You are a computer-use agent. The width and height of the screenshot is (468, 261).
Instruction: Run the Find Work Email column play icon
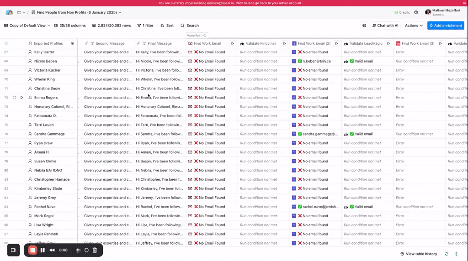[x=232, y=43]
